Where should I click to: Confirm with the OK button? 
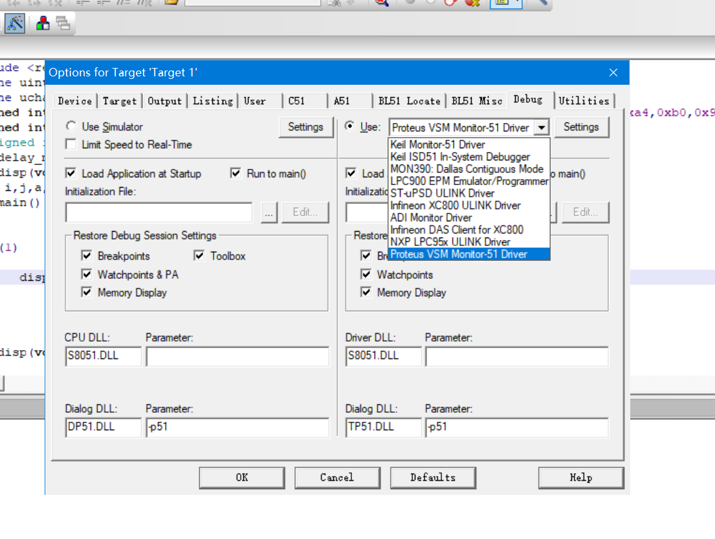242,478
